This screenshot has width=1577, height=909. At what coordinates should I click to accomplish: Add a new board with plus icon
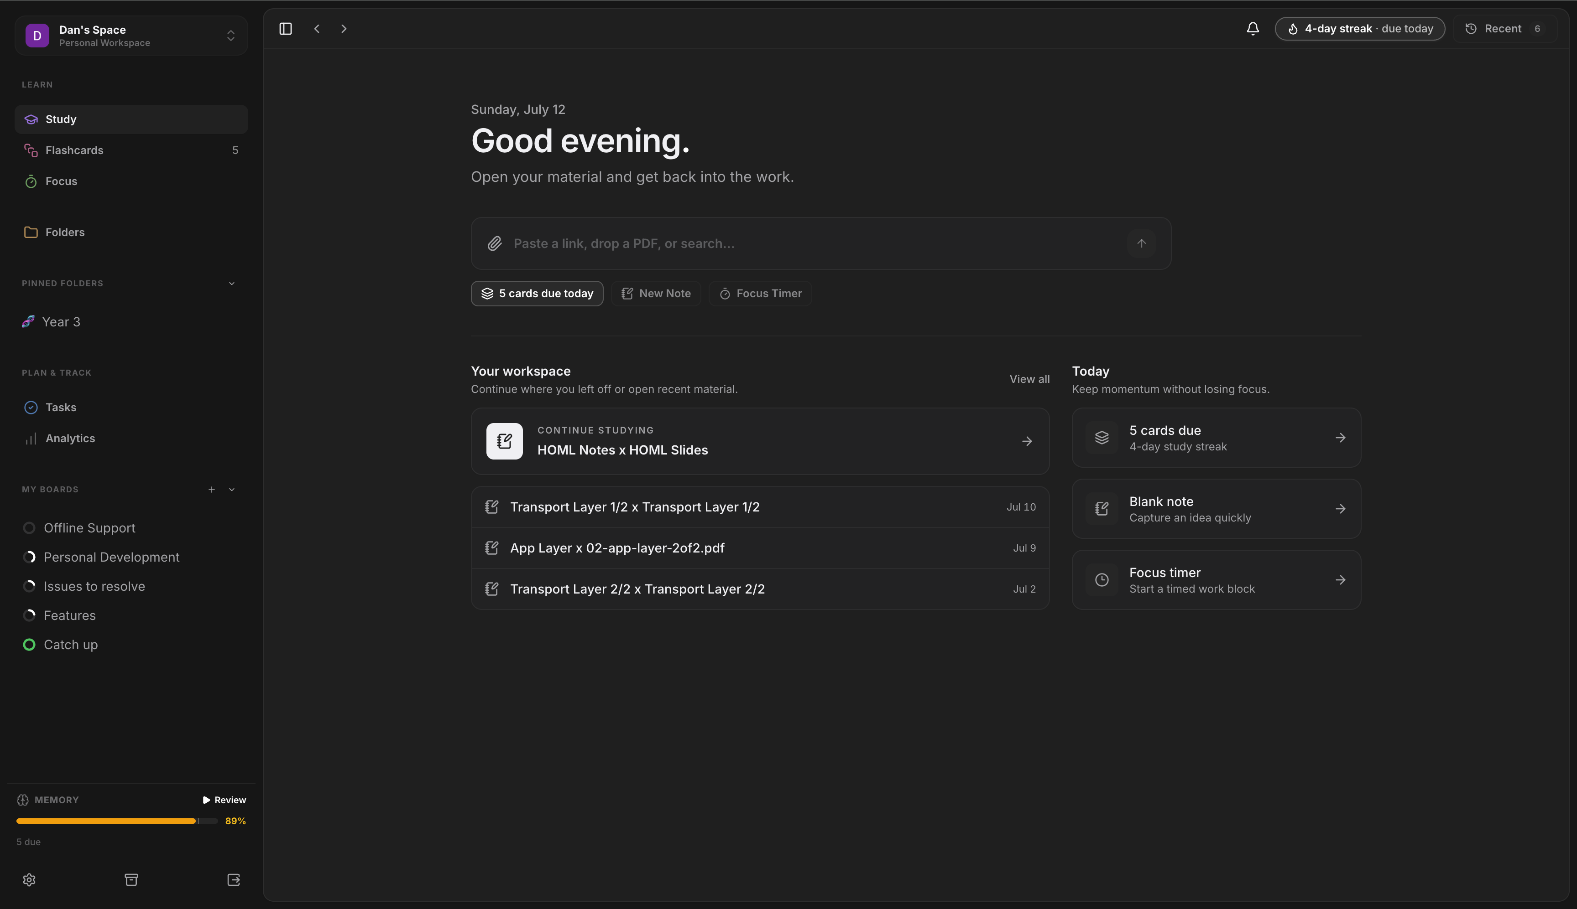(x=212, y=490)
